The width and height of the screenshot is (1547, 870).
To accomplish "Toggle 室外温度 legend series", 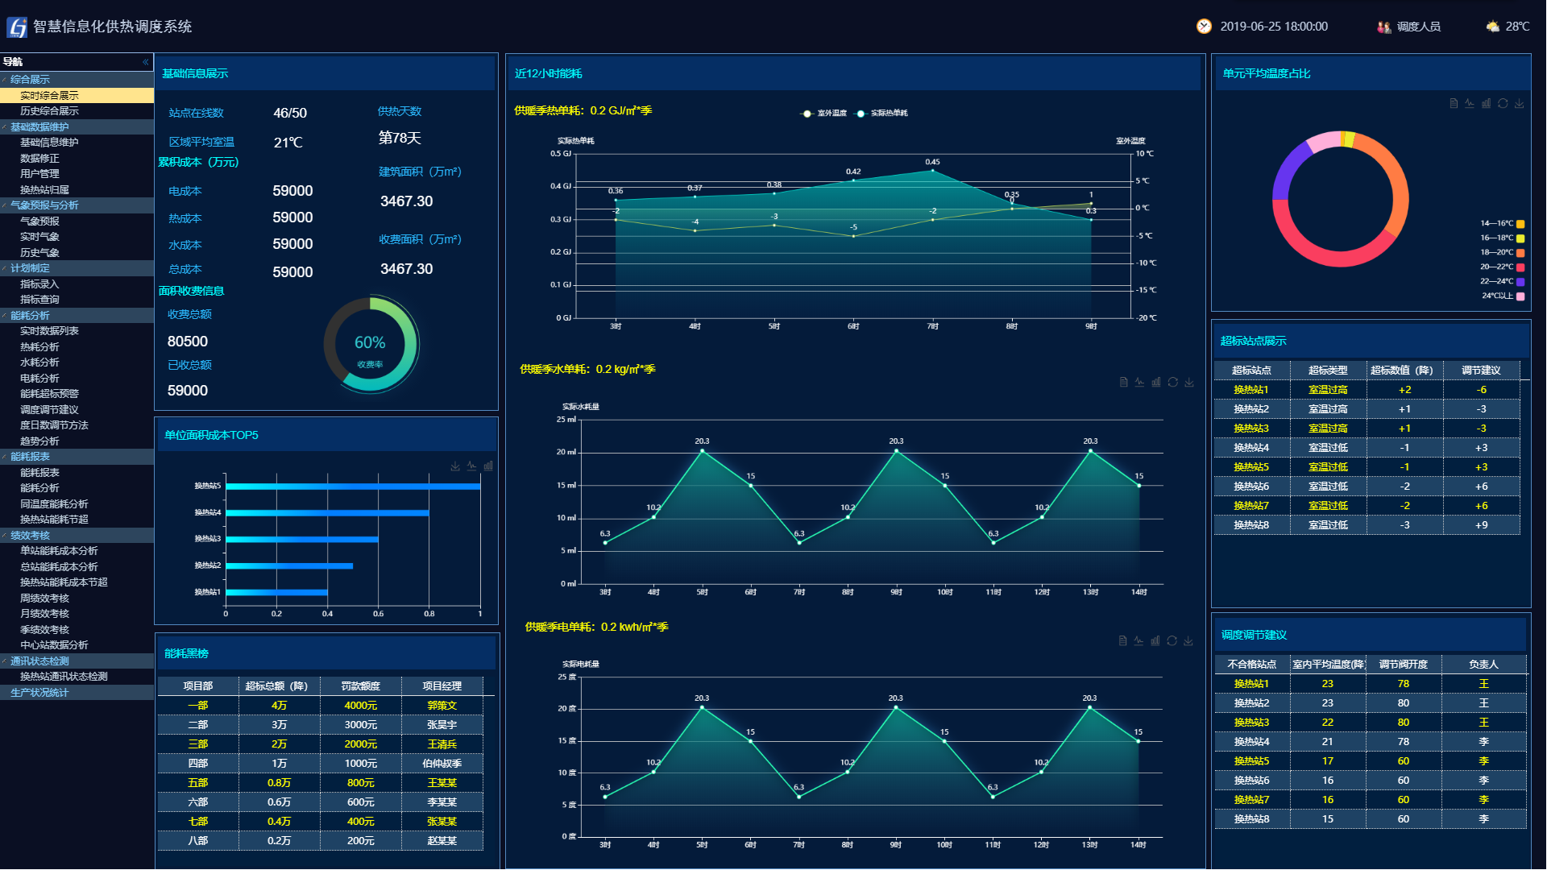I will coord(823,114).
